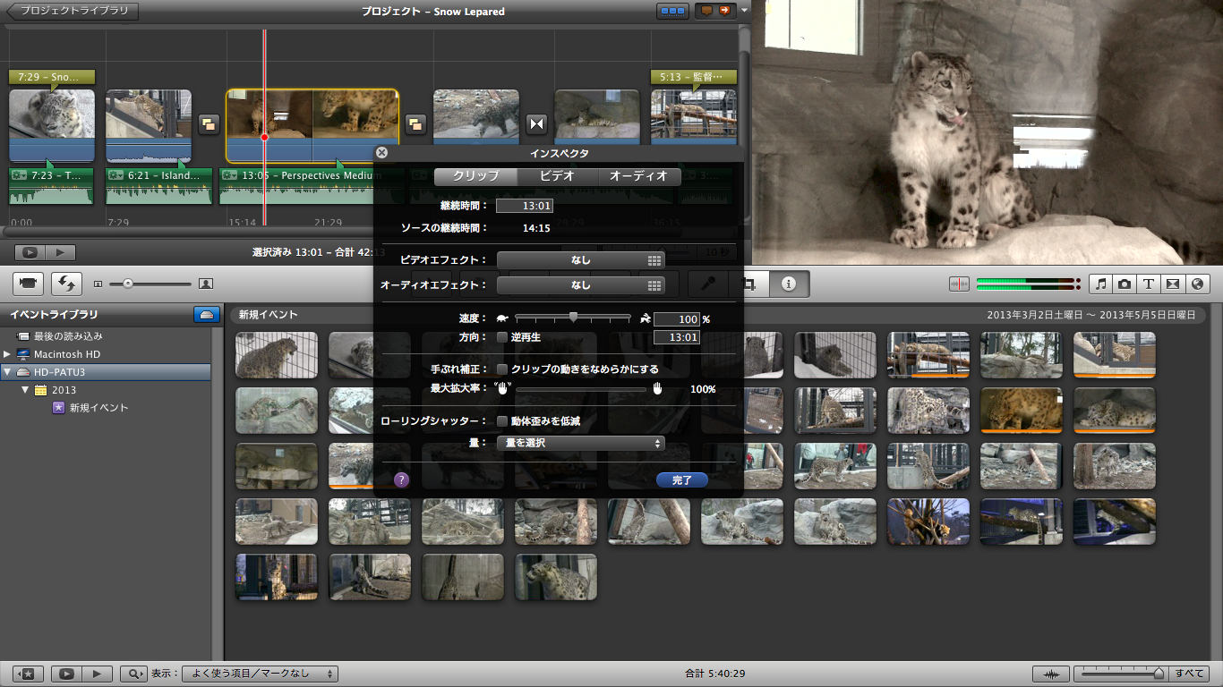Toggle group events by disk button
Viewport: 1223px width, 687px height.
click(206, 315)
